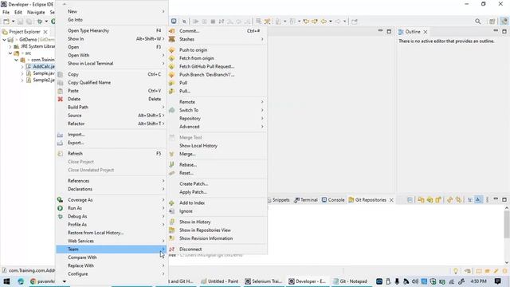This screenshot has height=287, width=510.
Task: Expand the Switch To submenu arrow
Action: [x=262, y=110]
